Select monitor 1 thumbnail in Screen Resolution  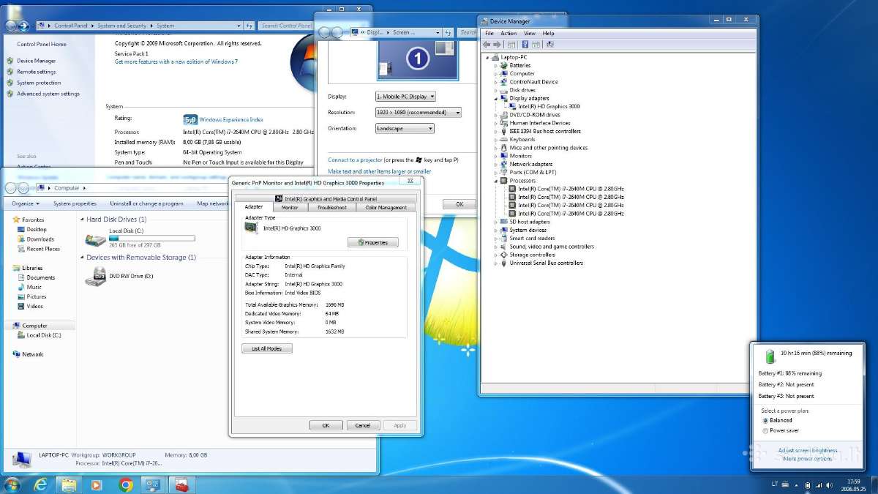pos(418,60)
